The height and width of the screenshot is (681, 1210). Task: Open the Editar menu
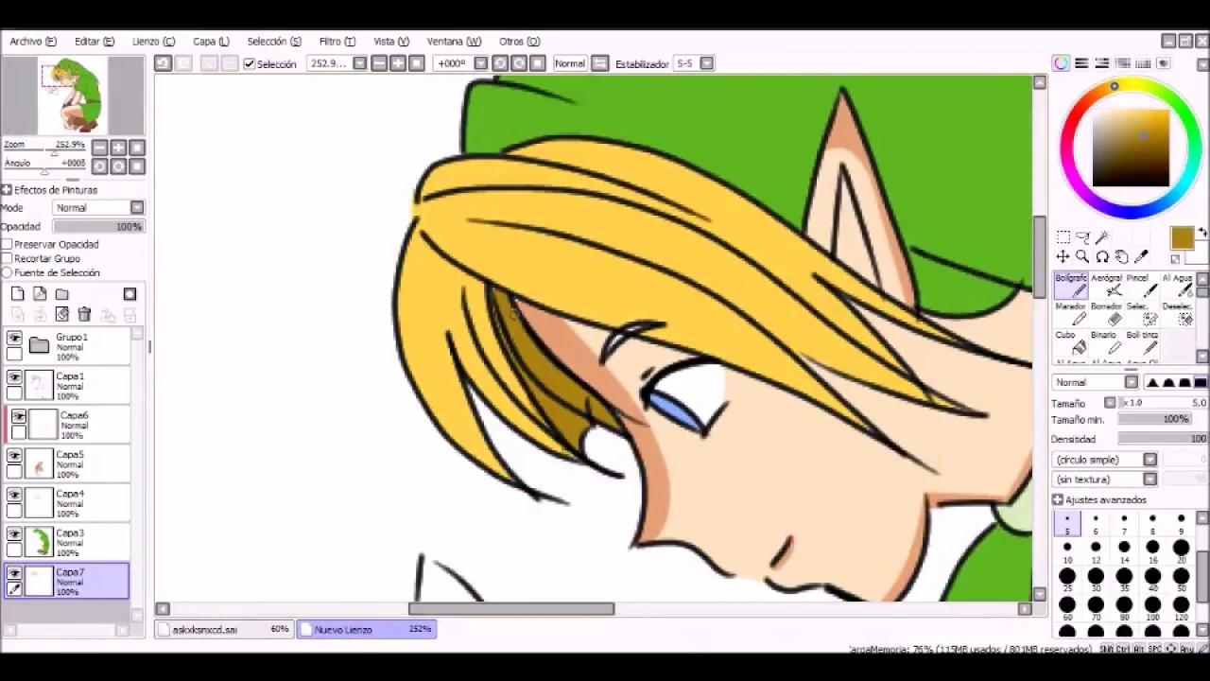click(95, 42)
